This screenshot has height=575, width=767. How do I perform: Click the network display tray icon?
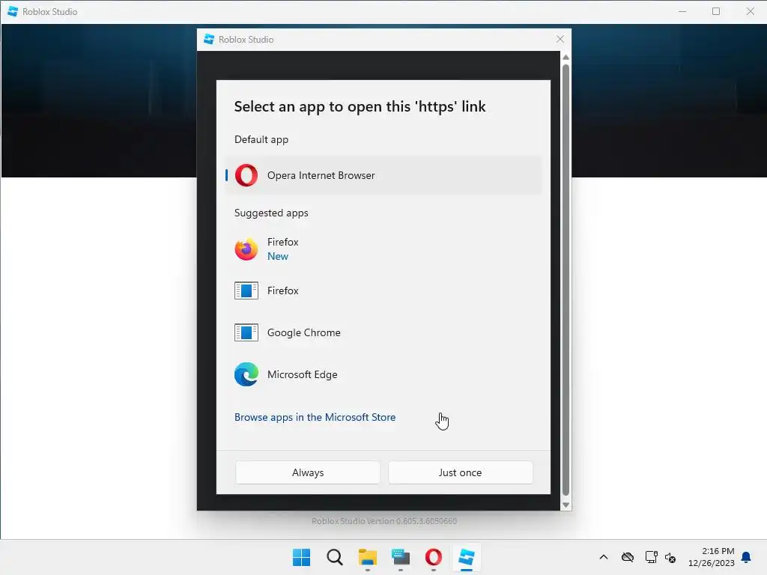point(651,557)
